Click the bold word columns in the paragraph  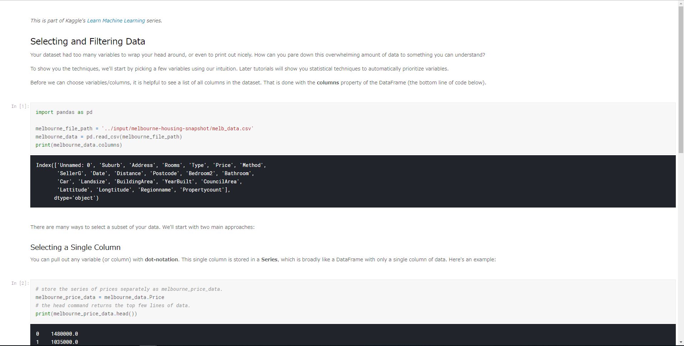click(x=328, y=82)
